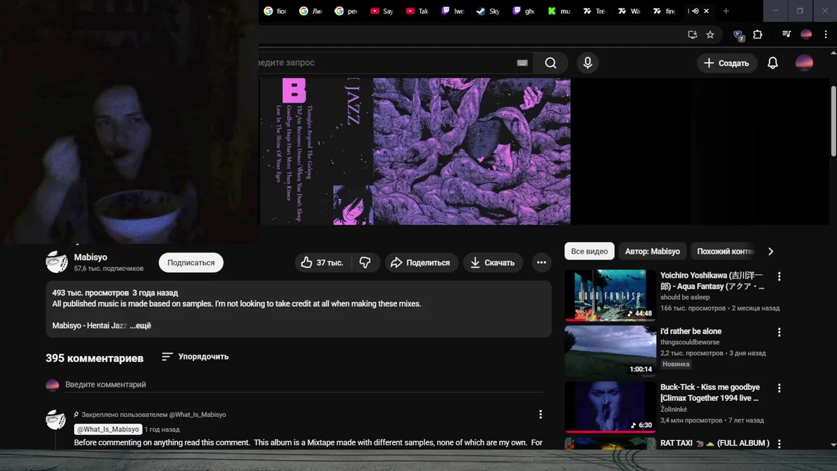Open the pinned comment author's avatar
The width and height of the screenshot is (837, 471).
(56, 420)
